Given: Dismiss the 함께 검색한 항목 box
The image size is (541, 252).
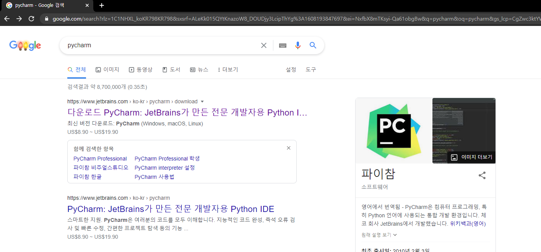Looking at the screenshot, I should point(289,148).
